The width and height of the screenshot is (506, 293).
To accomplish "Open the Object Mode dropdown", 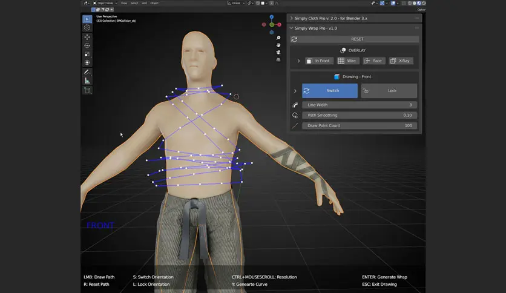I will [x=105, y=3].
